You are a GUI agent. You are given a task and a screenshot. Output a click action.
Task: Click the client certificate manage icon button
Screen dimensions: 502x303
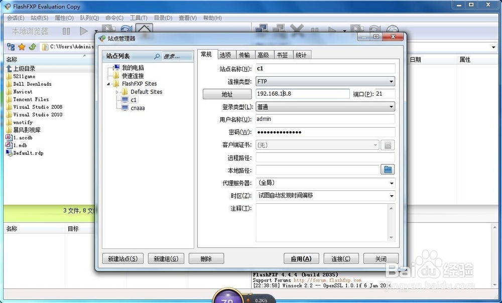pyautogui.click(x=388, y=145)
